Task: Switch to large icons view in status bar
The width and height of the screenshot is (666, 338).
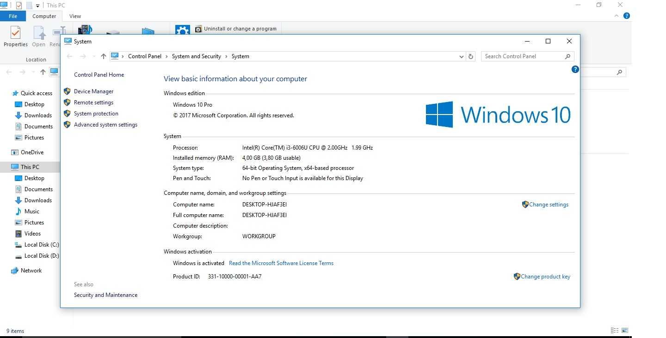Action: (x=625, y=331)
